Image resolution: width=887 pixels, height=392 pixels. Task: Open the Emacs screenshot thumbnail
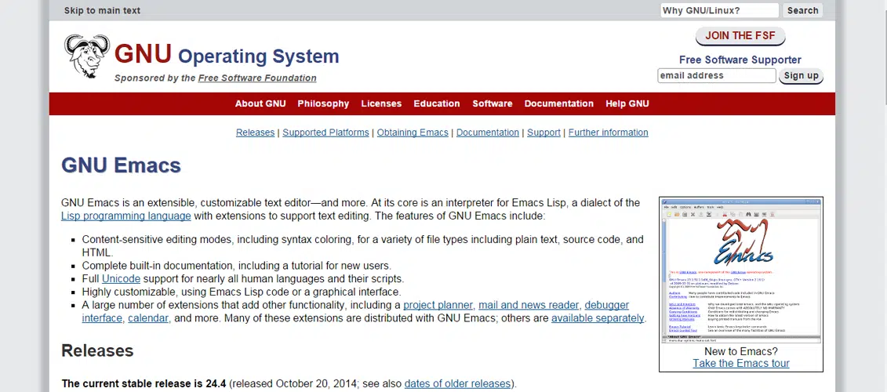click(740, 270)
